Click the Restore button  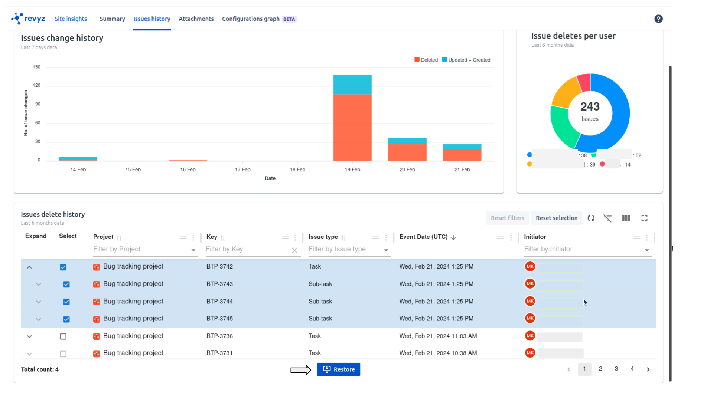coord(338,369)
